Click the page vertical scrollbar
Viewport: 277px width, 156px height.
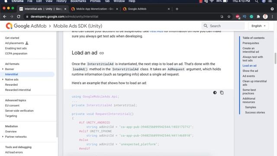point(275,58)
